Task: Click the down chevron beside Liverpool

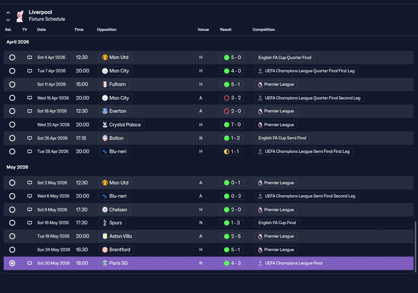Action: [x=8, y=20]
